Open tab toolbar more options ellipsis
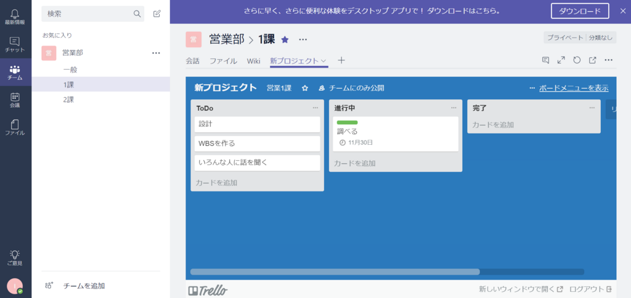The width and height of the screenshot is (631, 298). click(x=608, y=60)
